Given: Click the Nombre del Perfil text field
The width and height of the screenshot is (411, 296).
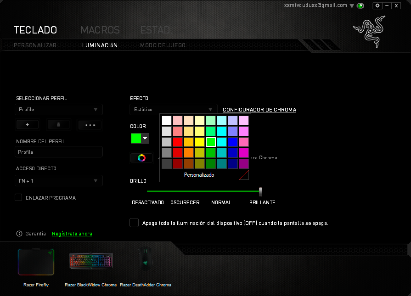Looking at the screenshot, I should (59, 152).
